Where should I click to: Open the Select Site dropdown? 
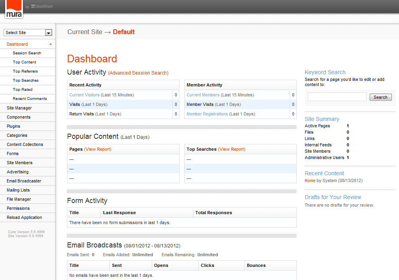click(x=49, y=32)
